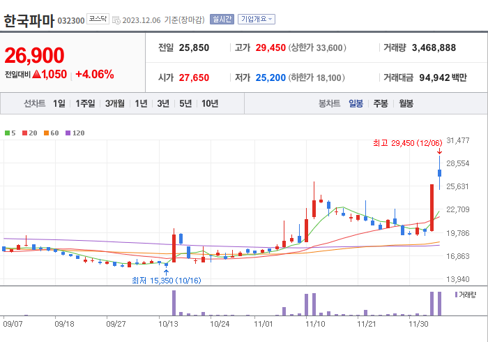Image resolution: width=488 pixels, height=342 pixels.
Task: Click the current price 26,900
Action: pyautogui.click(x=34, y=55)
